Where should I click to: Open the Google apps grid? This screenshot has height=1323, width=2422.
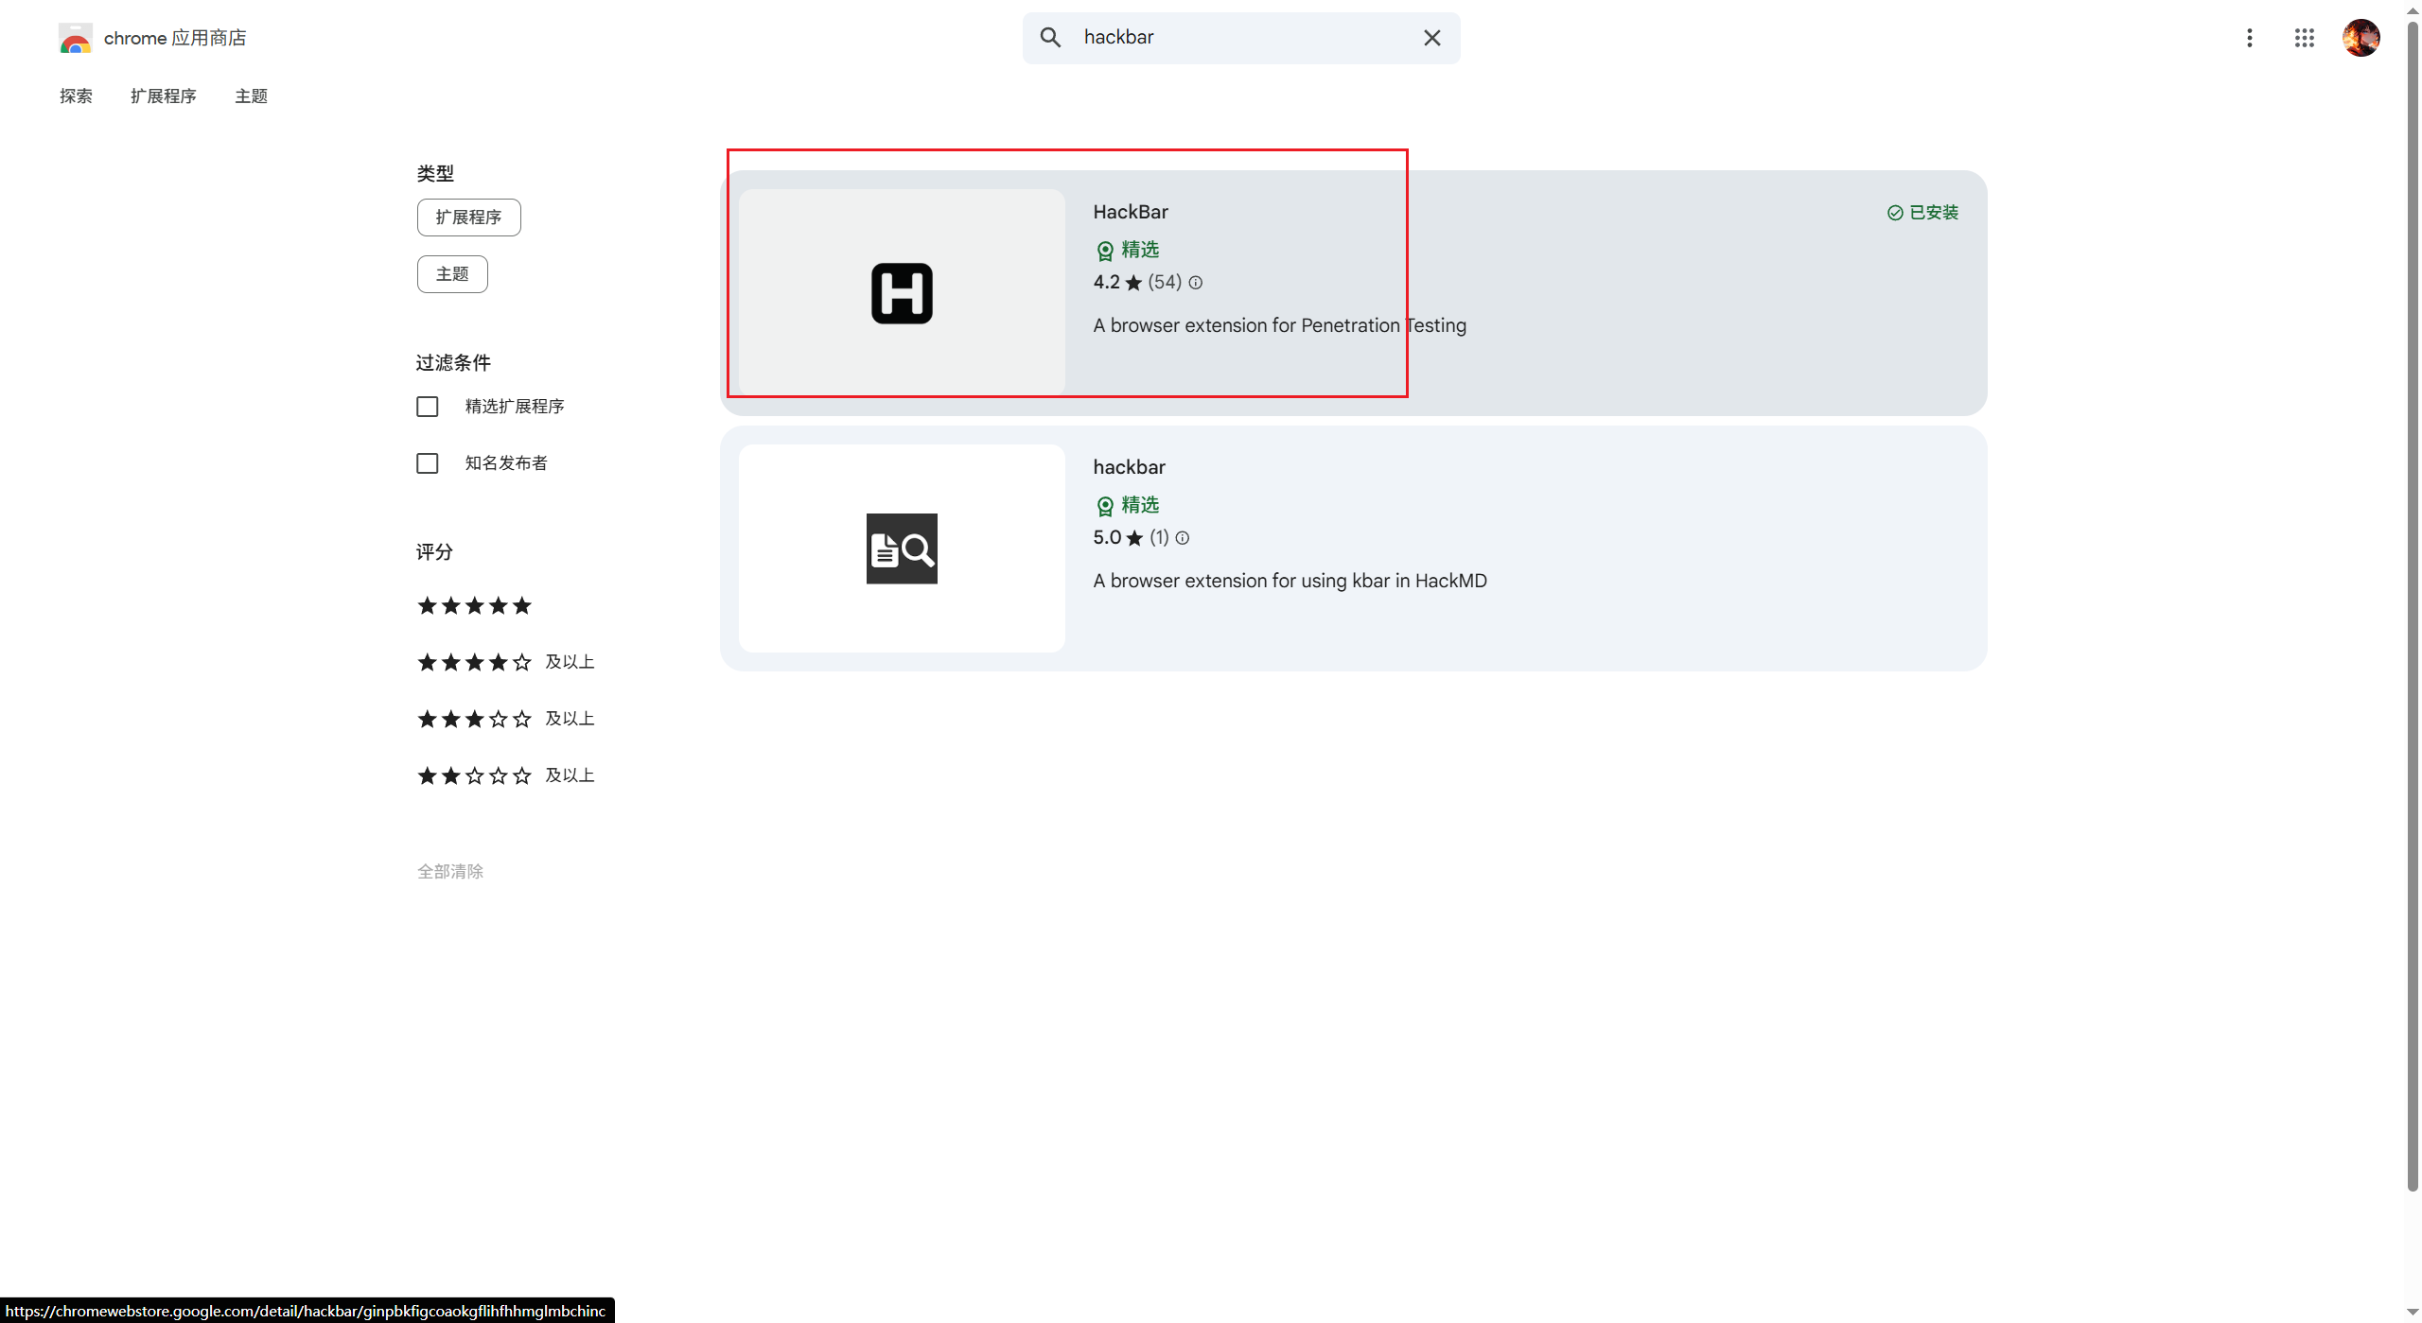tap(2304, 38)
